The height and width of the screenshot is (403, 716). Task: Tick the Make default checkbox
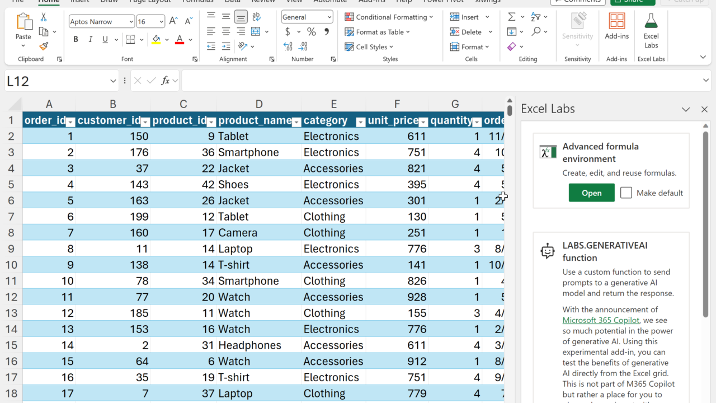point(626,193)
